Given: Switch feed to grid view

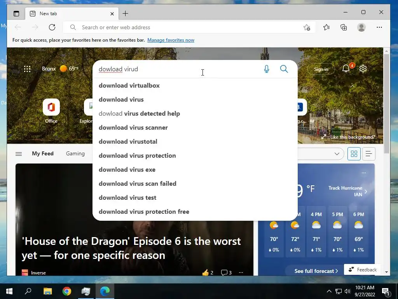Looking at the screenshot, I should click(354, 154).
